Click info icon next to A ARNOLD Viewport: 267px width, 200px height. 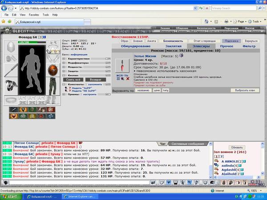244,161
